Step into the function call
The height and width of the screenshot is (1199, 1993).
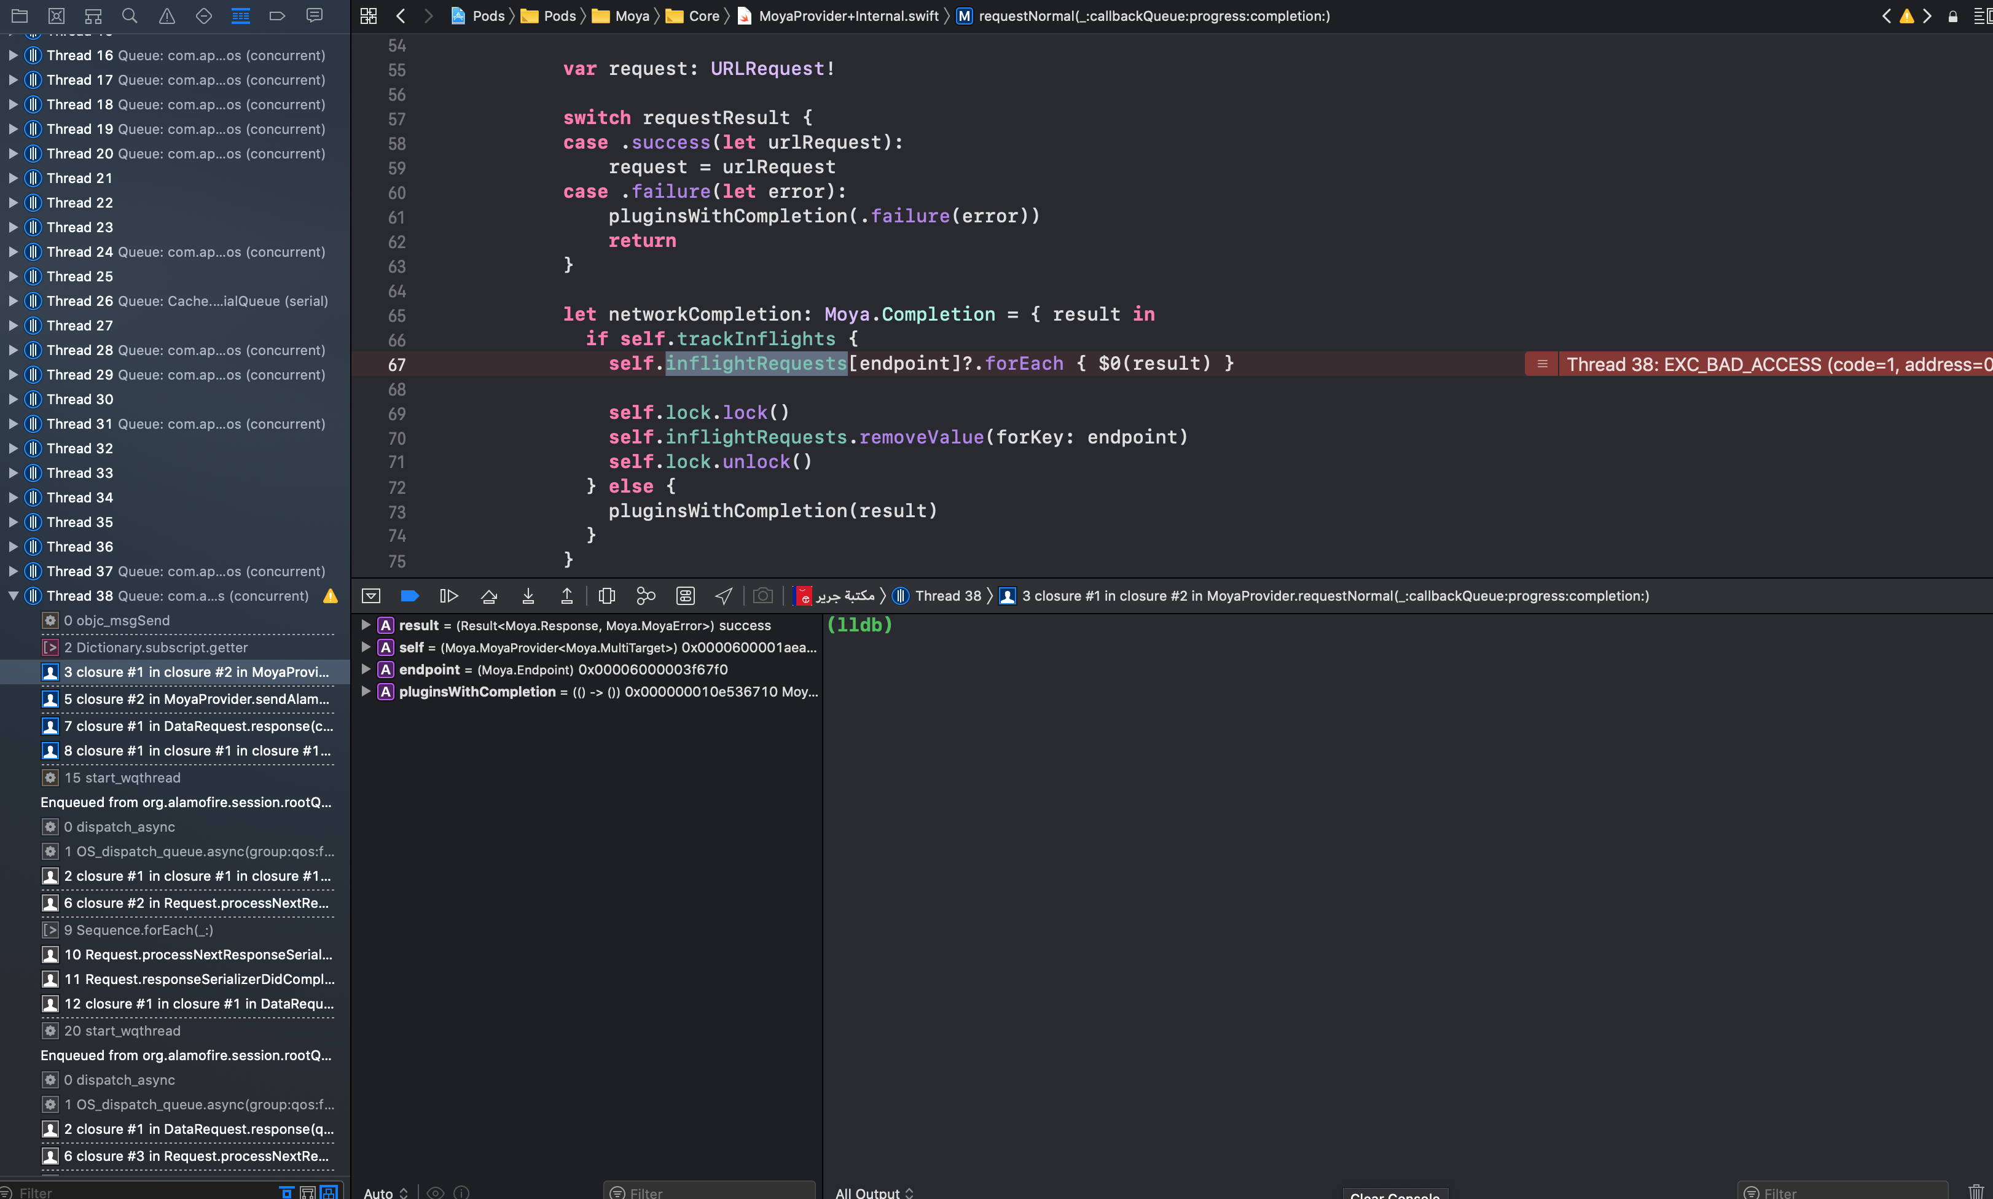(528, 596)
